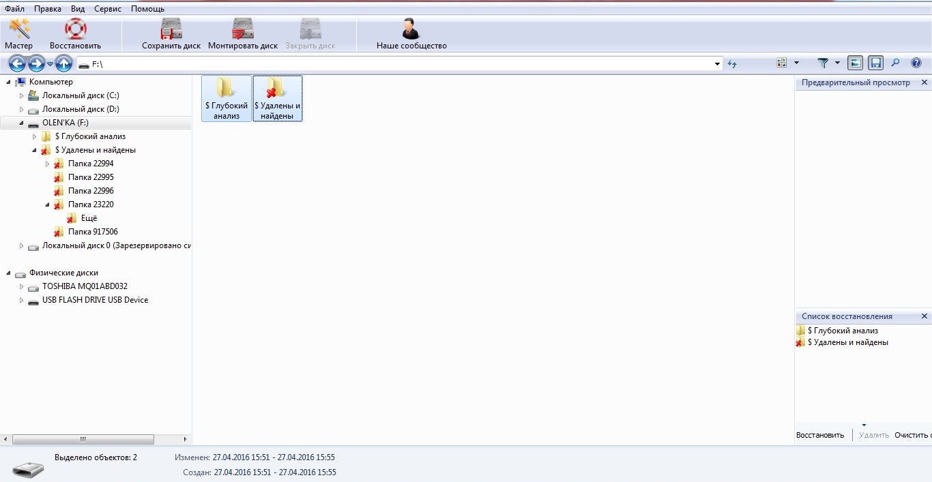Go back with the blue left arrow
The height and width of the screenshot is (482, 932).
pos(16,63)
